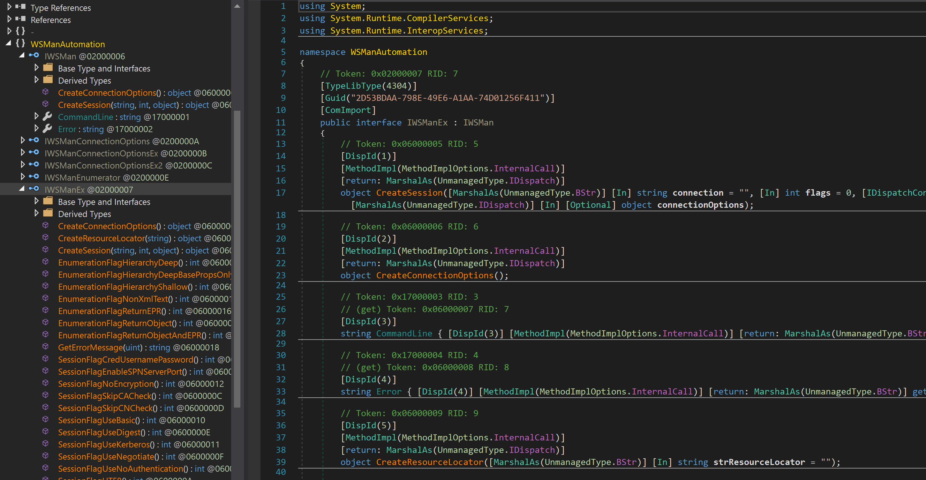This screenshot has height=480, width=926.
Task: Click the SessionFlagUseBasic method cube icon
Action: (46, 420)
